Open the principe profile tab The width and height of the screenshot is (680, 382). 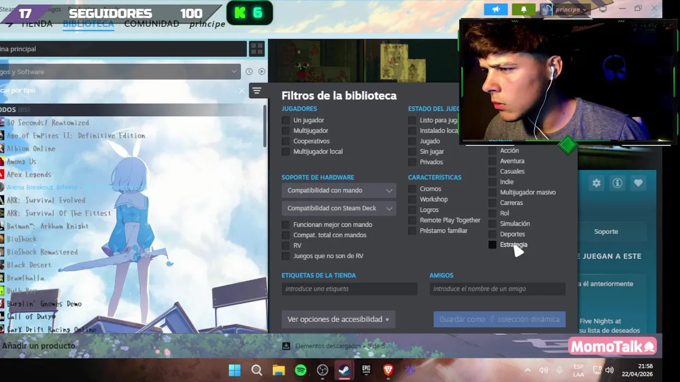pos(207,24)
